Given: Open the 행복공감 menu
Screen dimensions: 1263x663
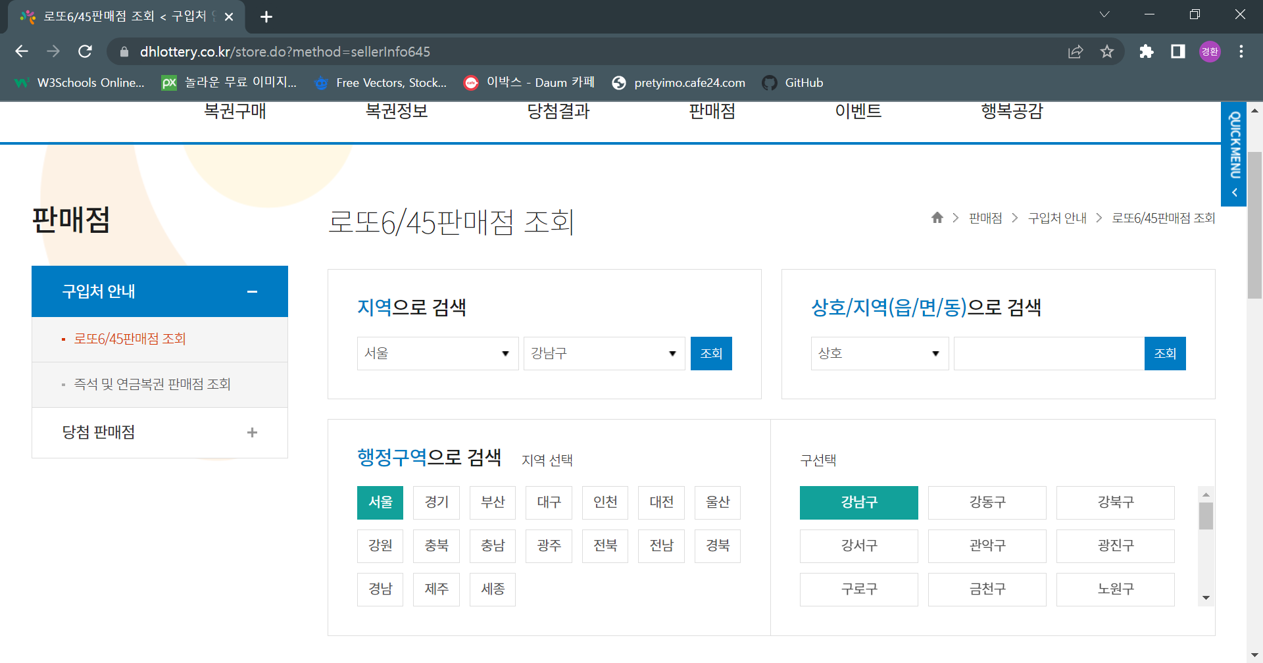Looking at the screenshot, I should 1012,111.
